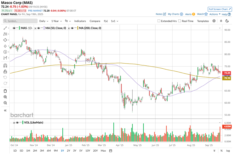Open Notes for this chart

[161, 14]
